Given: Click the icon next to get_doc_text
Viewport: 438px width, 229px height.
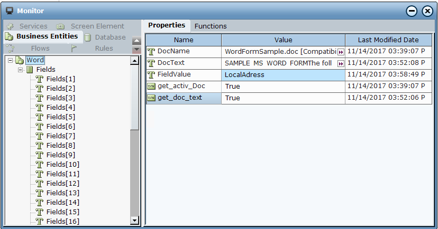Looking at the screenshot, I should tap(151, 98).
